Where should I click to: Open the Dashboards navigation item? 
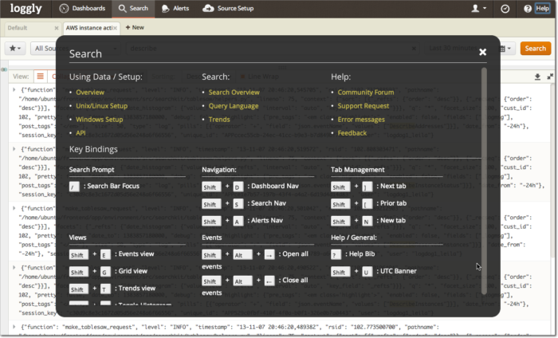click(x=82, y=9)
